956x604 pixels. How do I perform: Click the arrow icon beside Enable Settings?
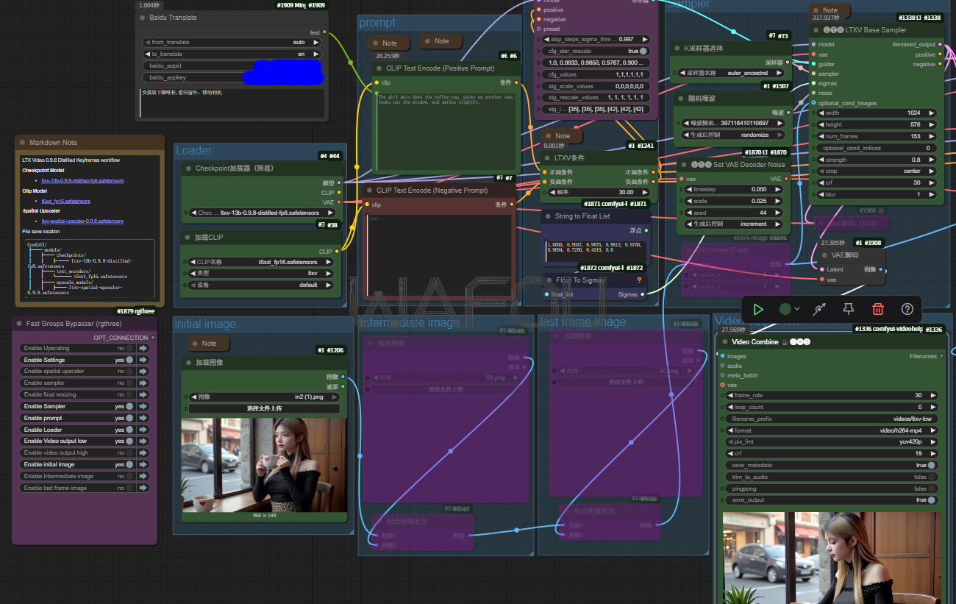pos(143,360)
